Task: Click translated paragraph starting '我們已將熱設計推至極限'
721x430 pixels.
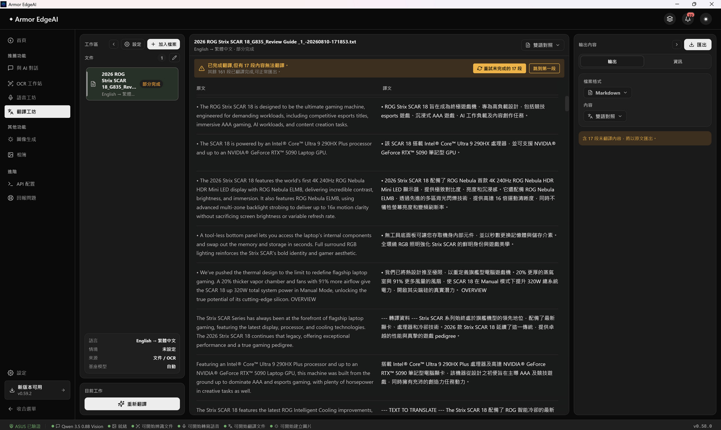Action: [469, 281]
